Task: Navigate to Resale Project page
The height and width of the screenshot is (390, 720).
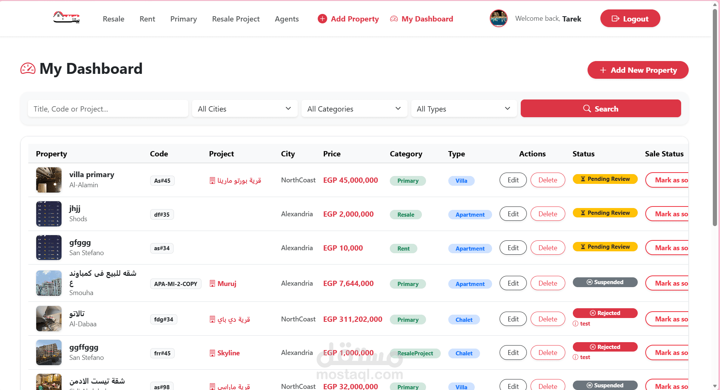Action: pyautogui.click(x=236, y=19)
